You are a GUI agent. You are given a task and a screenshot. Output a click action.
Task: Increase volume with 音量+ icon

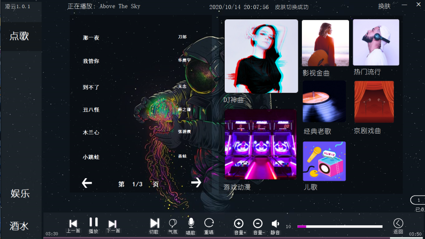[x=238, y=224]
